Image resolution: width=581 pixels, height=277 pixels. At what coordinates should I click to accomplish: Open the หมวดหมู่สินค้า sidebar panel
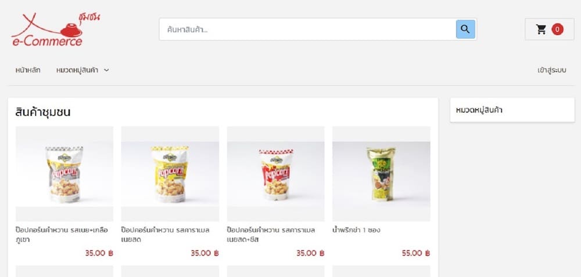tap(512, 110)
